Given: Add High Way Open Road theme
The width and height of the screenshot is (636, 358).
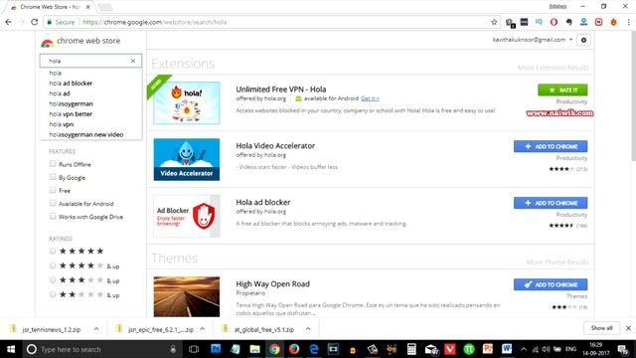Looking at the screenshot, I should [551, 284].
